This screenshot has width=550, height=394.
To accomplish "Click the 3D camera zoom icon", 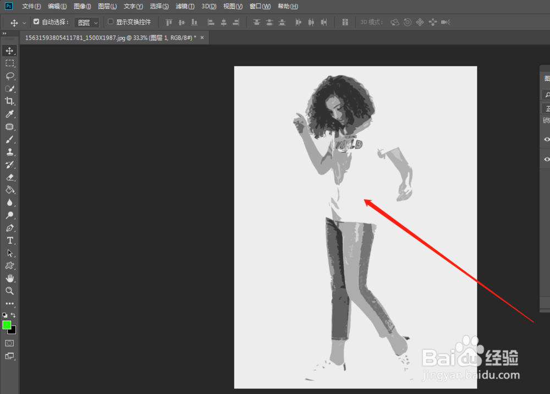I will pos(446,23).
